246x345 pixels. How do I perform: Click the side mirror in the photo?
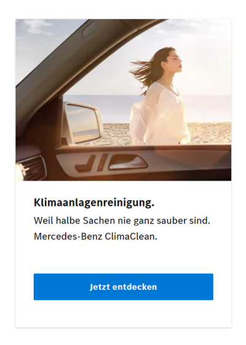tap(82, 123)
